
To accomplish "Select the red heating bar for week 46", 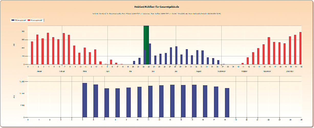I will point(269,51).
